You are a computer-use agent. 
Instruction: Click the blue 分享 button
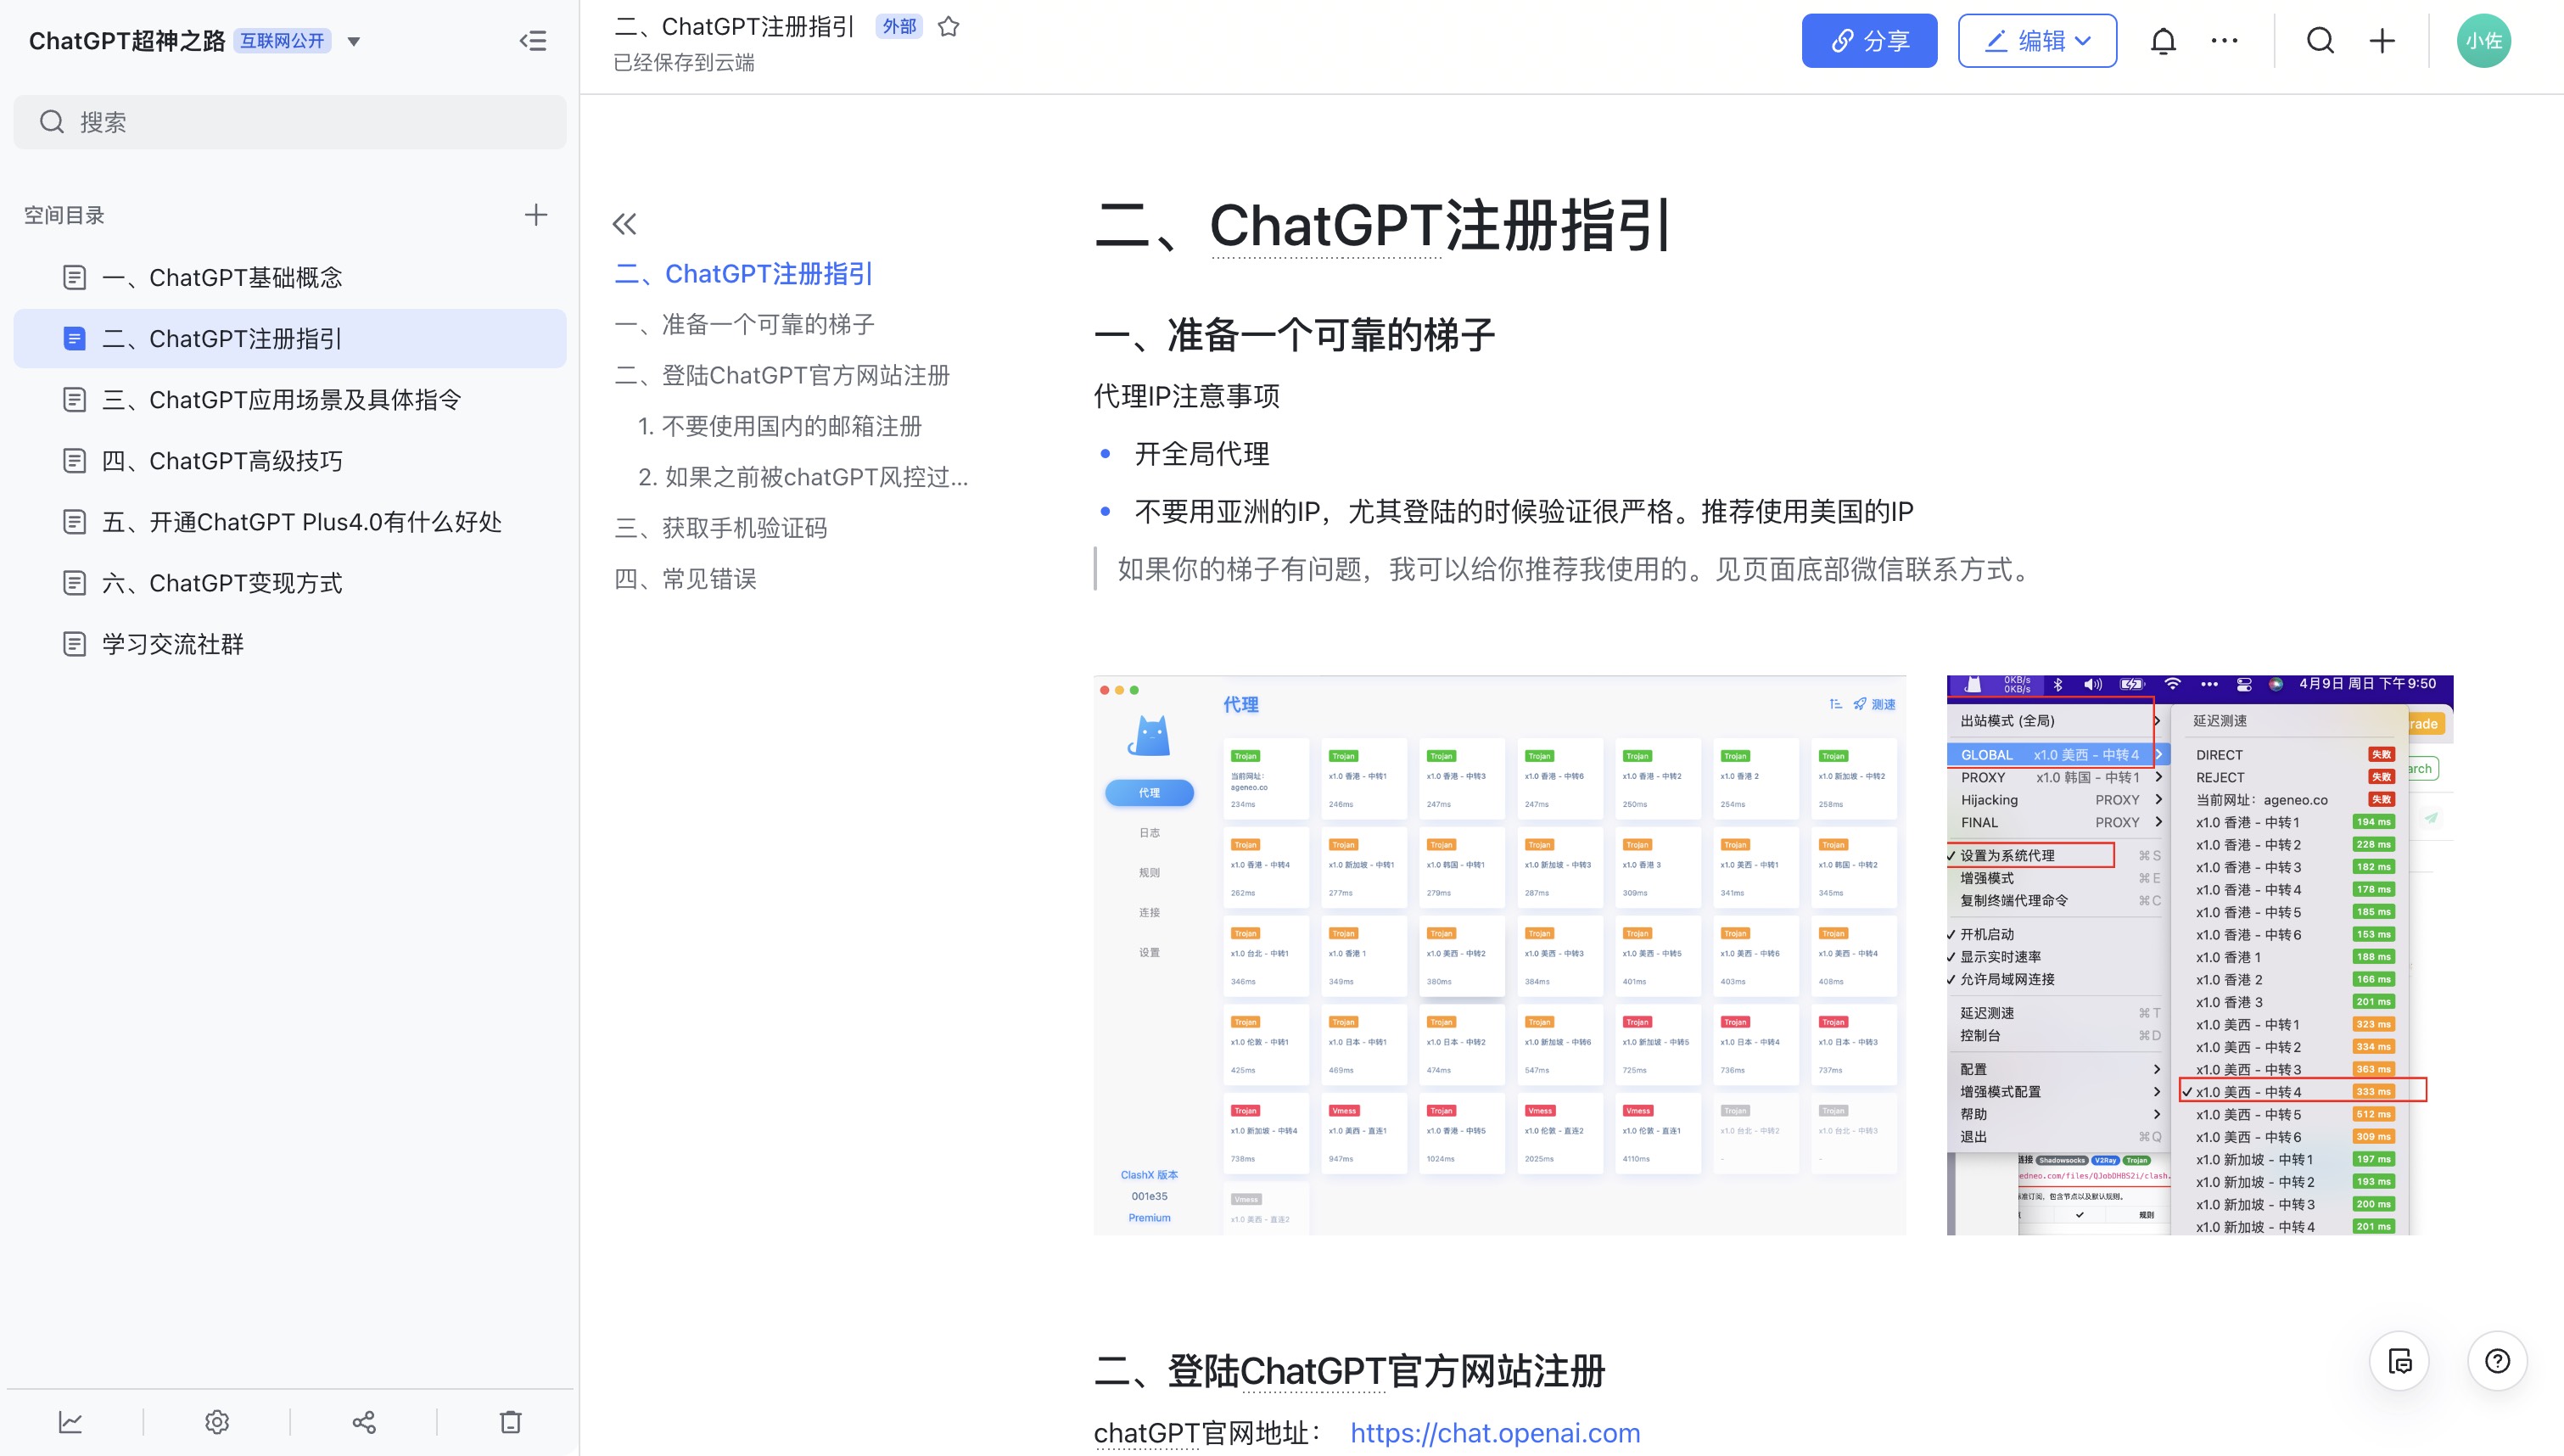[x=1869, y=41]
